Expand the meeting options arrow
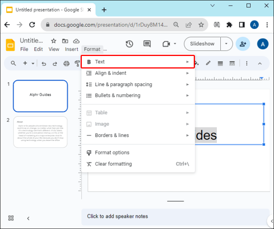274x229 pixels. click(x=175, y=44)
